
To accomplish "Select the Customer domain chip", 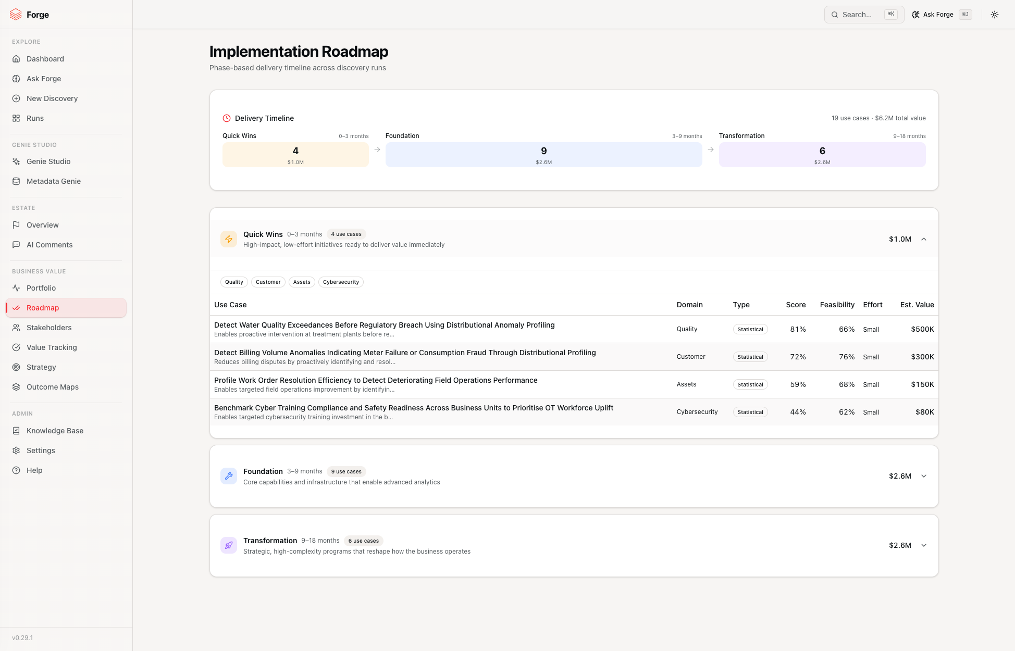I will (268, 282).
